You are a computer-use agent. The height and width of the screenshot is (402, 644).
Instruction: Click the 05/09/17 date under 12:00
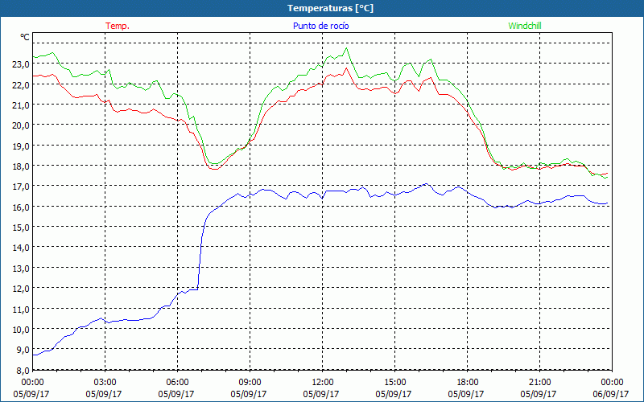[321, 394]
